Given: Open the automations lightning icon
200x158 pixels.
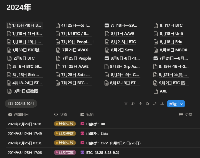Looking at the screenshot, I should click(x=140, y=104).
